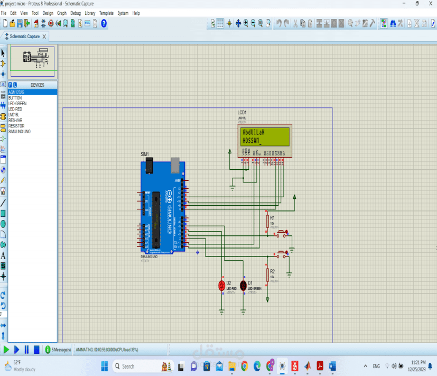This screenshot has height=376, width=437.
Task: Open the Library menu
Action: pos(90,13)
